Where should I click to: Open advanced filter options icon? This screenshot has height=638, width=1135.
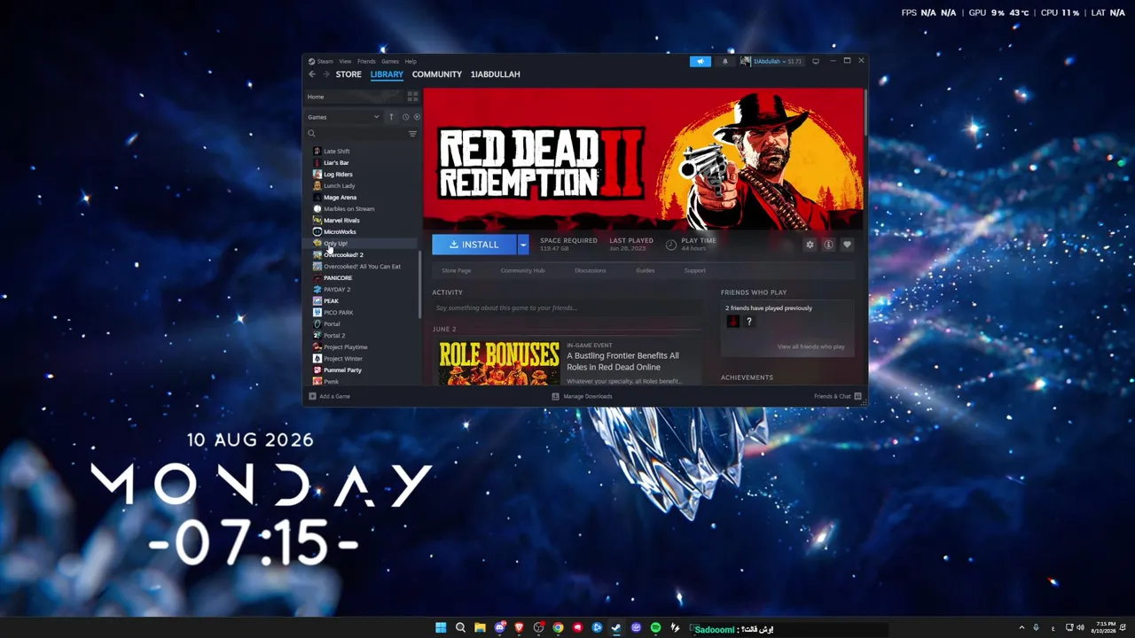pos(412,134)
